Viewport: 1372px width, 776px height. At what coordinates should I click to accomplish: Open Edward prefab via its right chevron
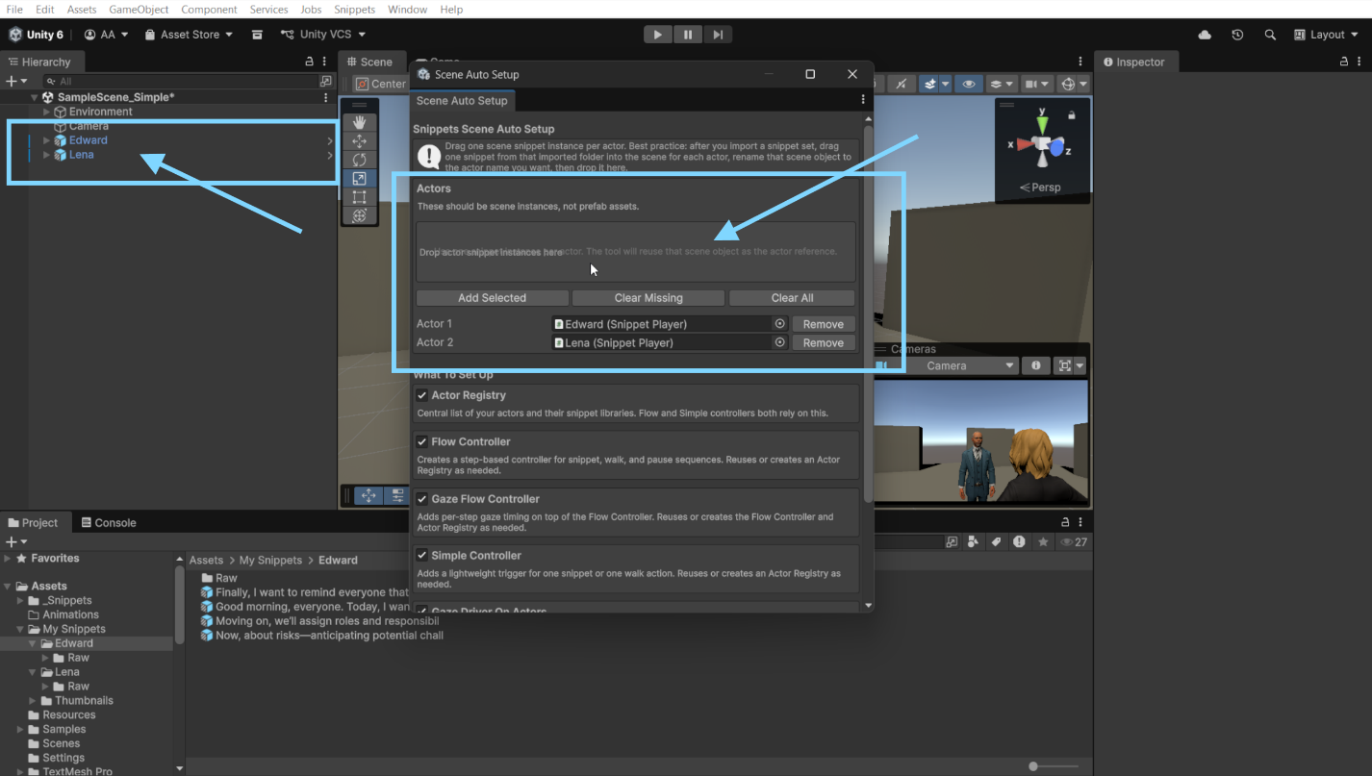(x=330, y=140)
